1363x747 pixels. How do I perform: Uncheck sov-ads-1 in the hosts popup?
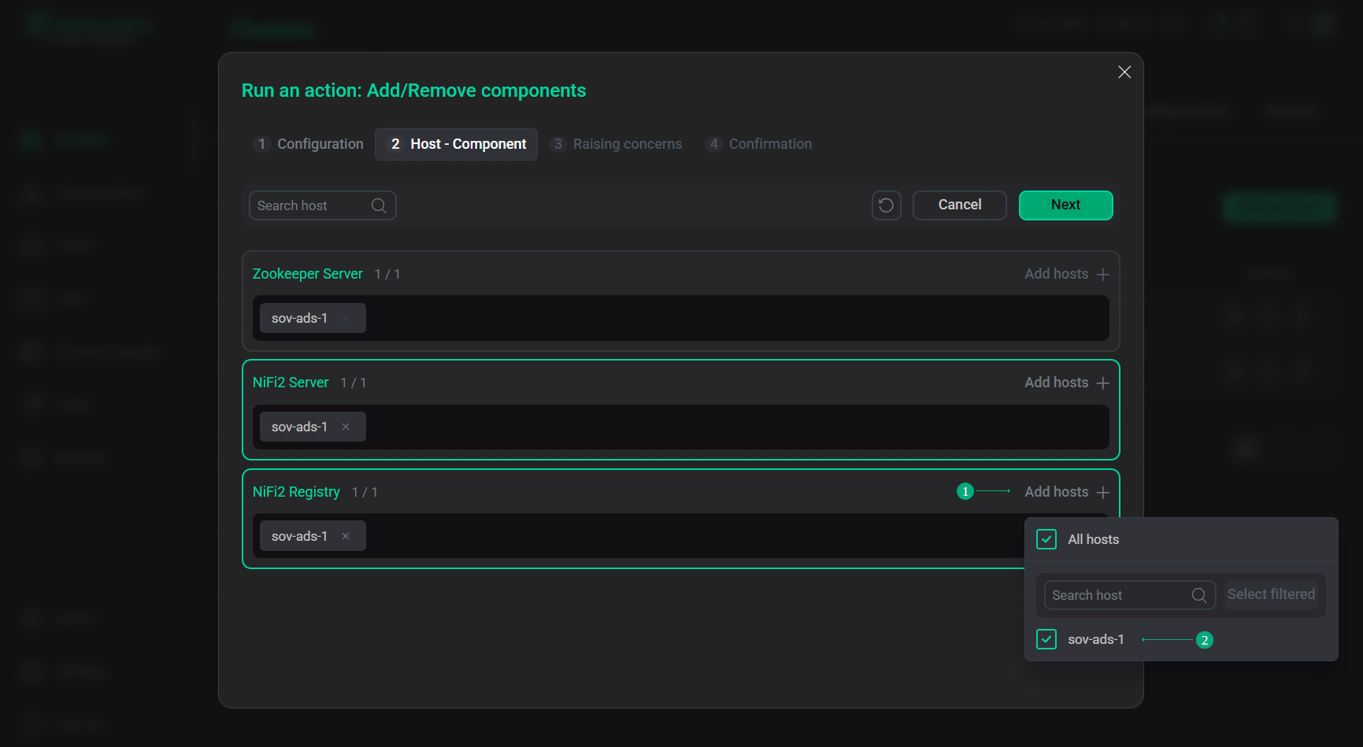coord(1046,639)
